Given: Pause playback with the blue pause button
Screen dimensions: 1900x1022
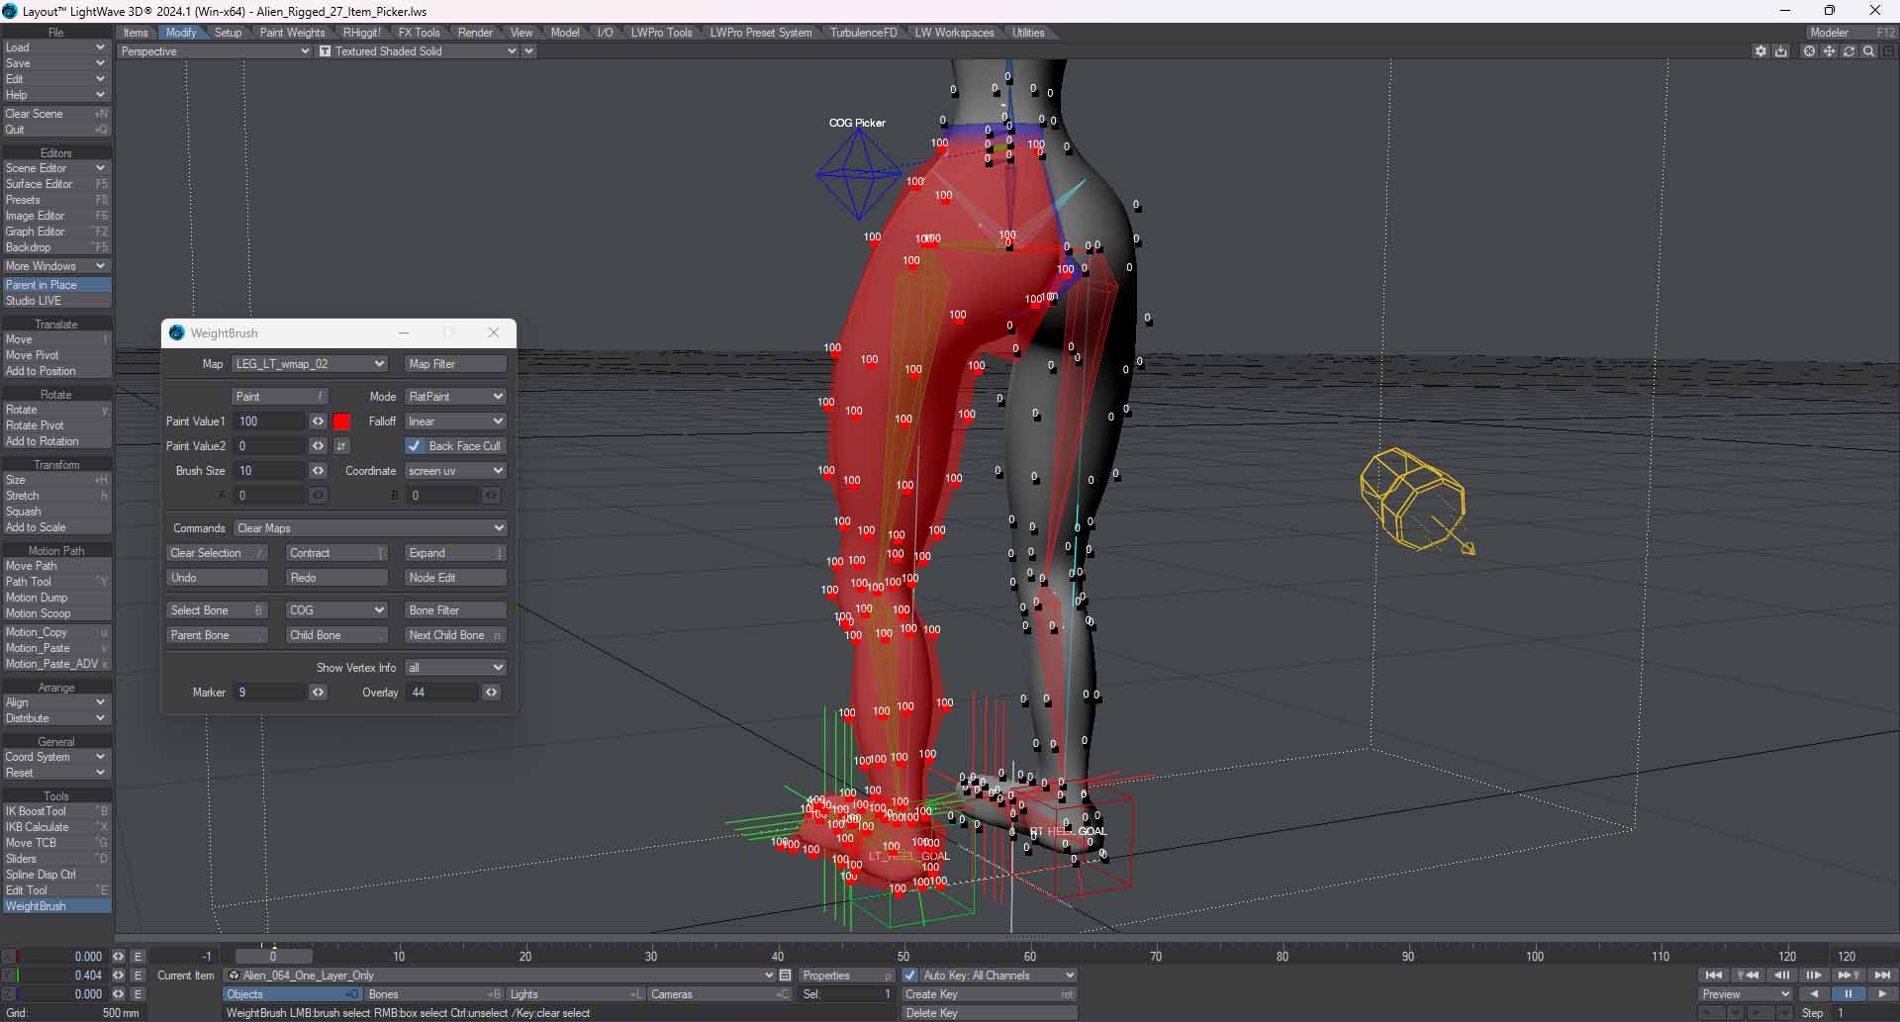Looking at the screenshot, I should (x=1848, y=994).
